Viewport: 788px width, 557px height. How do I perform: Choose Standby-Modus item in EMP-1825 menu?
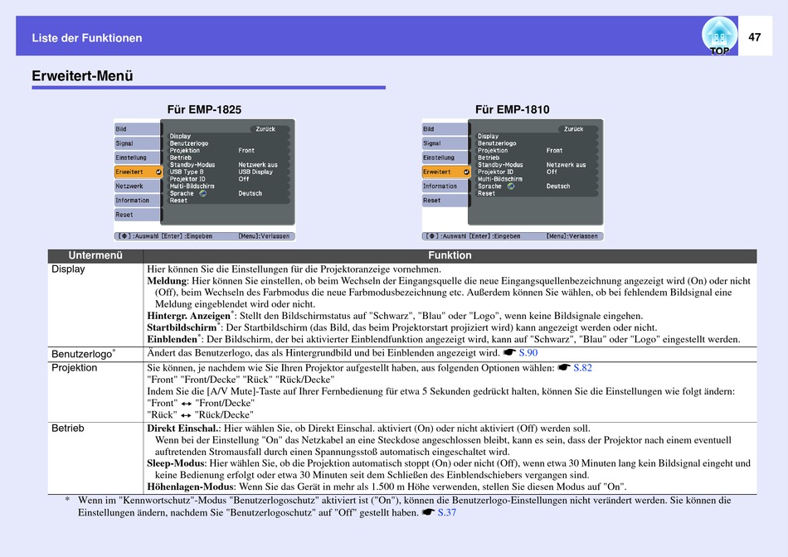192,165
